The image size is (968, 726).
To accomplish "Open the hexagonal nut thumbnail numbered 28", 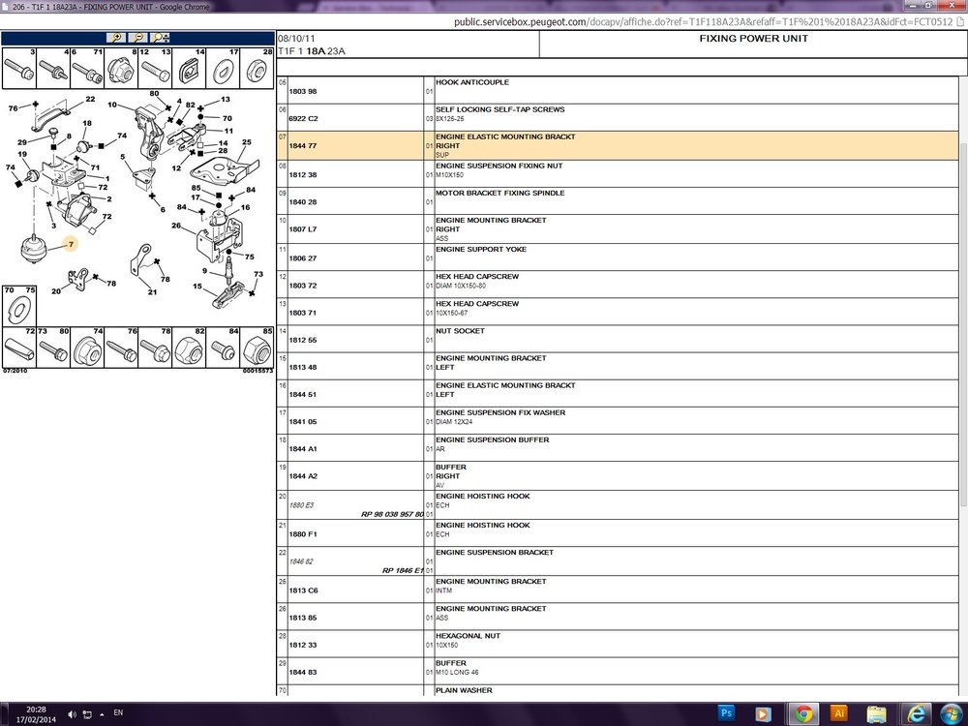I will click(257, 69).
